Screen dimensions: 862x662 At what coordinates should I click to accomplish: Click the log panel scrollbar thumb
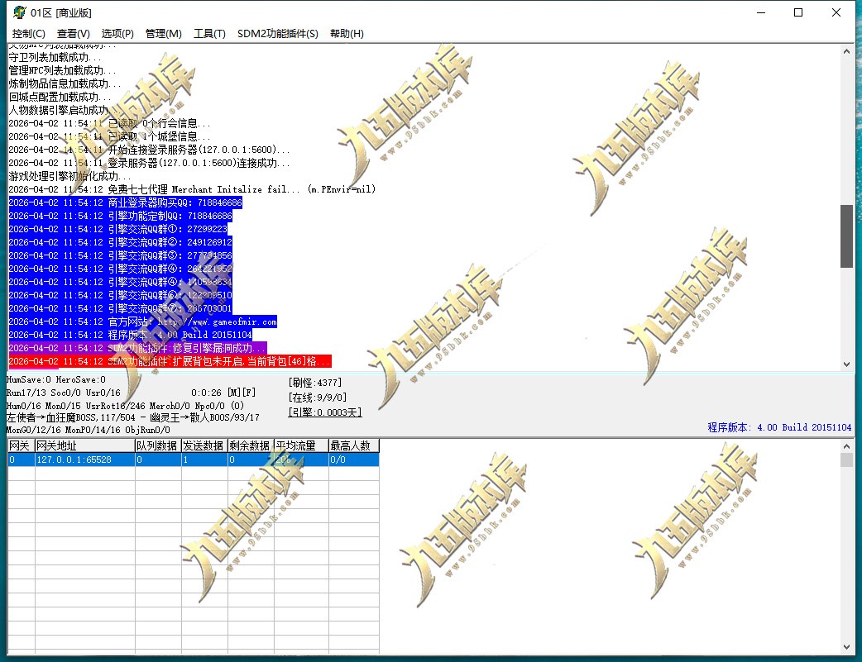point(846,236)
